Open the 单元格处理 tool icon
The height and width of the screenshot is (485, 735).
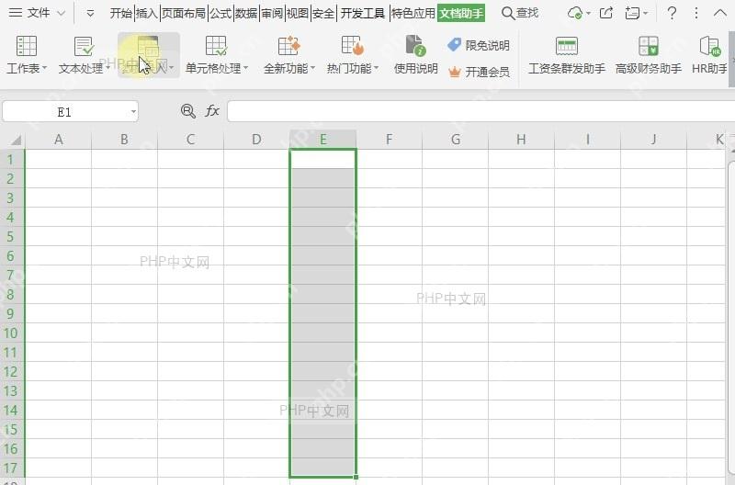[216, 46]
